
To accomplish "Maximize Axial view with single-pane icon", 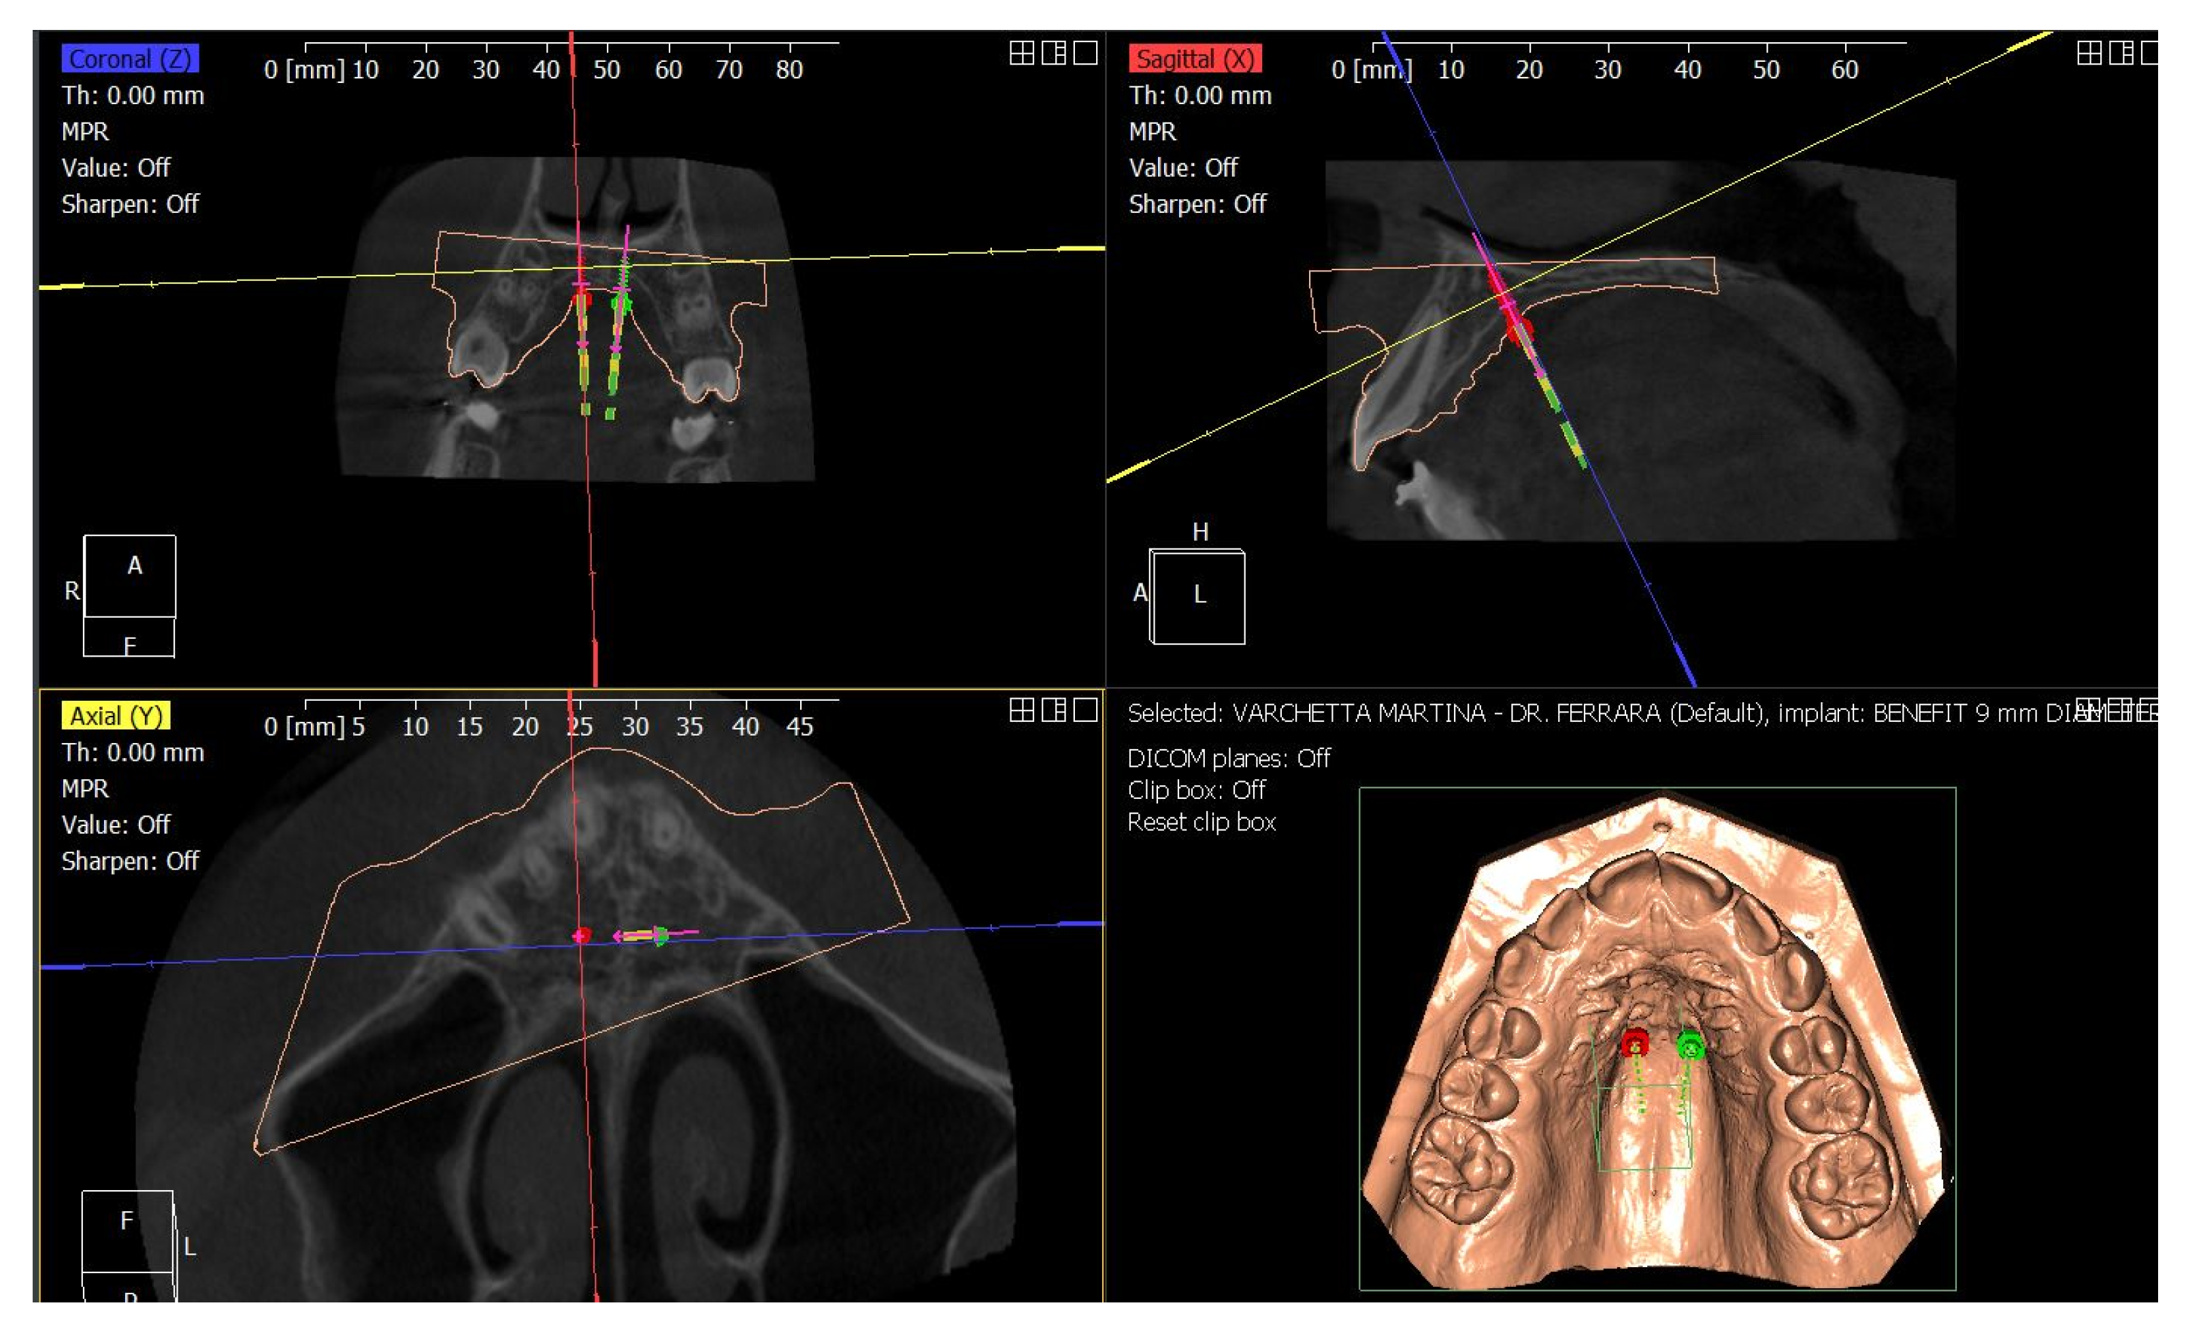I will 1085,710.
